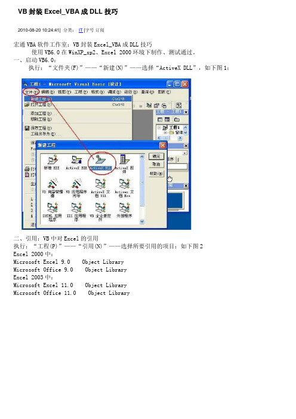Click the 帮助(H) button in the dialog
Image resolution: width=296 pixels, height=419 pixels.
coord(156,174)
